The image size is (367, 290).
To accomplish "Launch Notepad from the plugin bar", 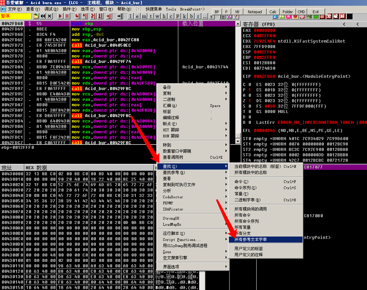I will (x=255, y=12).
